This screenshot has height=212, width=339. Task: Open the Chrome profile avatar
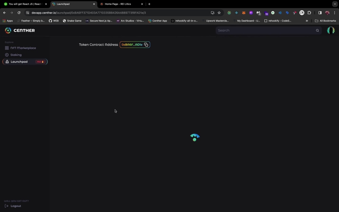pos(327,13)
